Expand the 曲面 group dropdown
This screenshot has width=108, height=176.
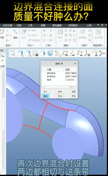tap(85, 45)
